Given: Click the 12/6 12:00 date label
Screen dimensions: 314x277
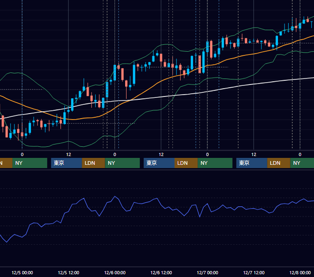Looking at the screenshot, I should coord(161,272).
